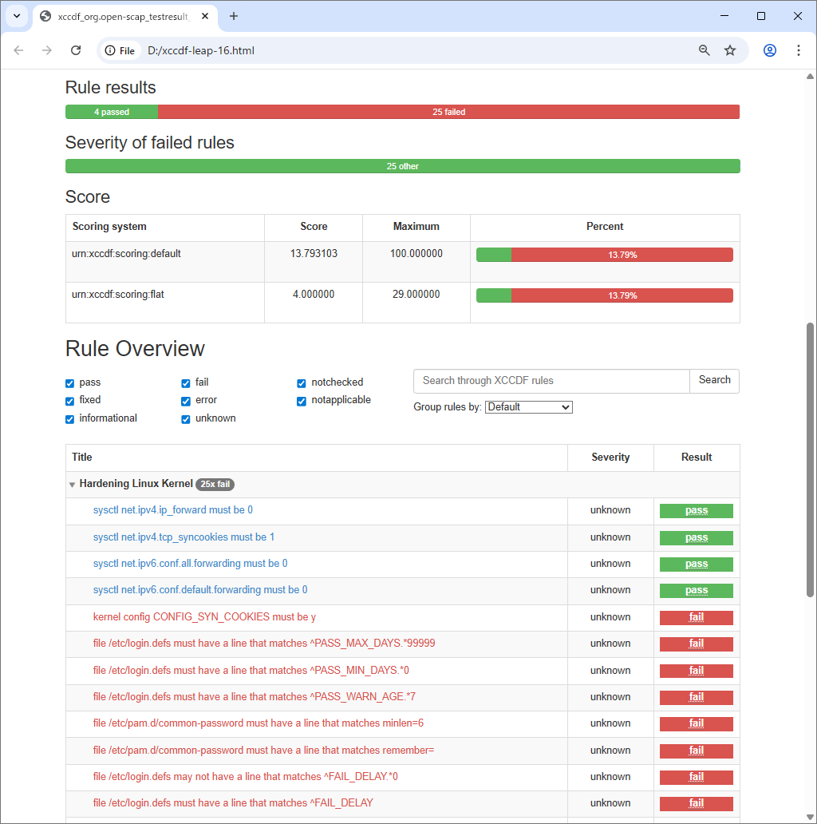817x824 pixels.
Task: Click the browser back arrow
Action: coord(18,50)
